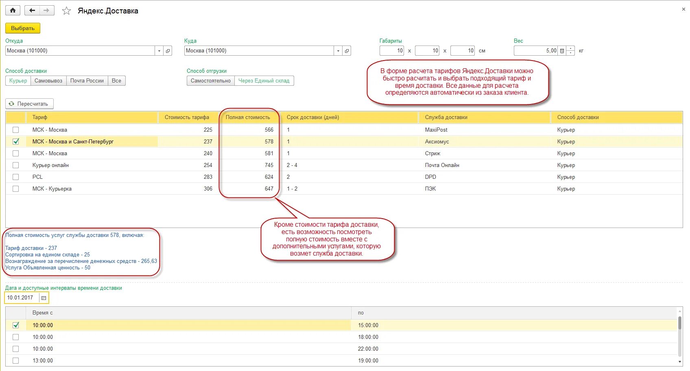Sort by Служба доставки column header
The image size is (690, 371).
485,117
